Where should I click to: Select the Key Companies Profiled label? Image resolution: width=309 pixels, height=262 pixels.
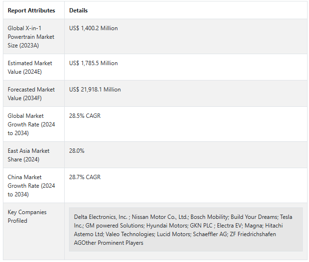click(x=27, y=216)
